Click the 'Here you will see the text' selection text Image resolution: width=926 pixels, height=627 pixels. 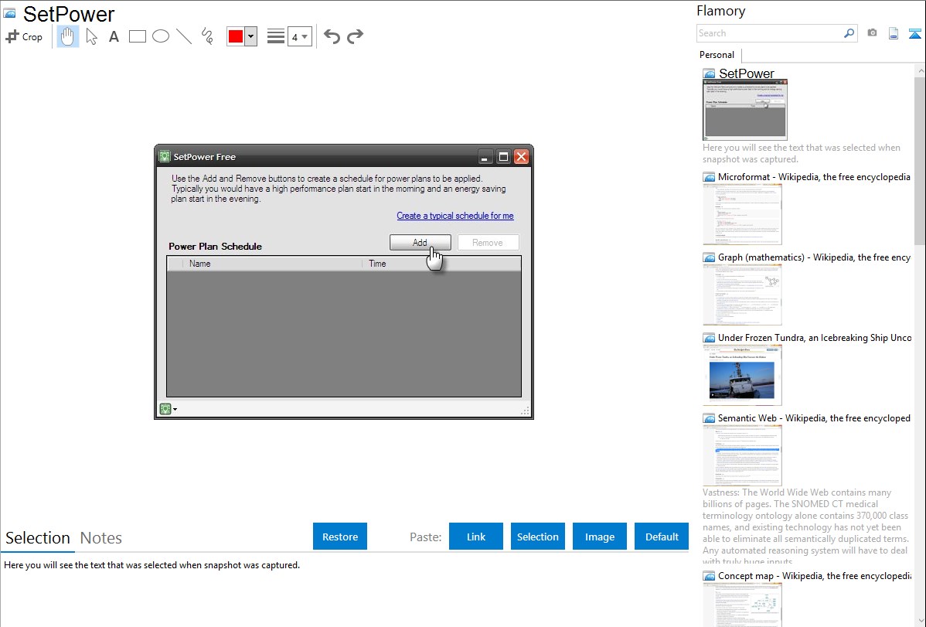151,566
